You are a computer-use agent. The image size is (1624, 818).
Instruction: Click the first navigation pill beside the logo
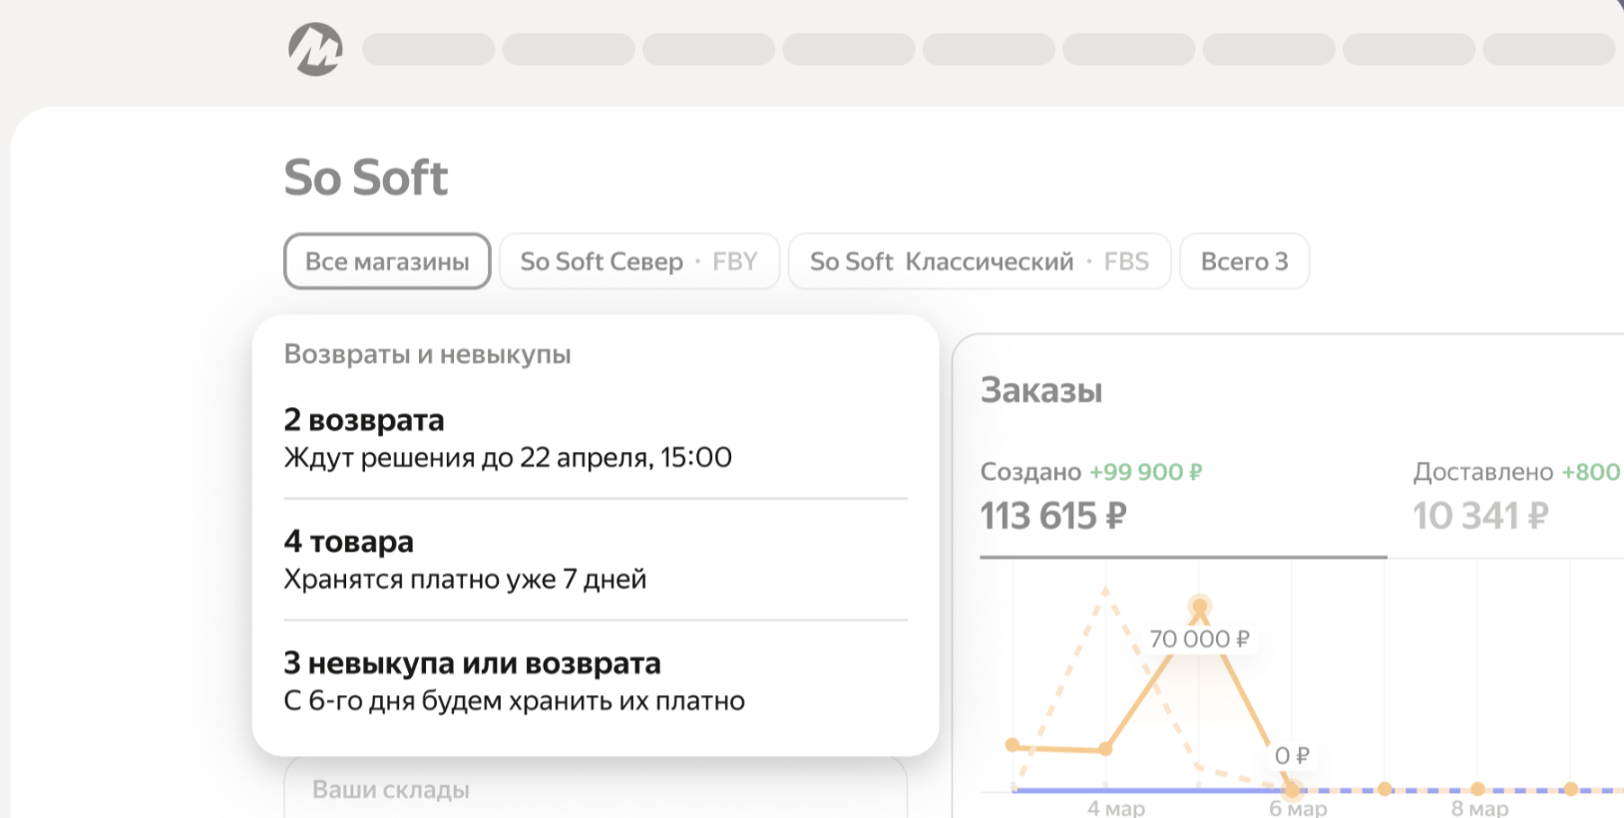coord(428,49)
